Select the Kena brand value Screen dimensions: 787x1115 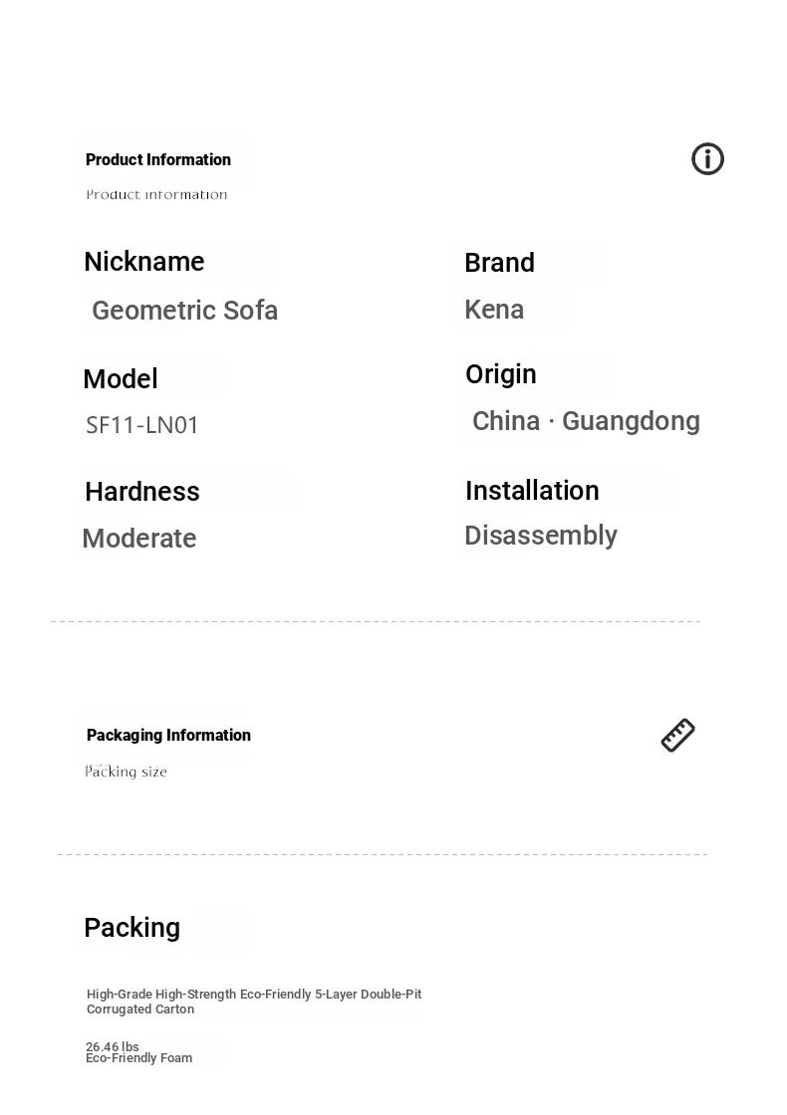click(494, 310)
